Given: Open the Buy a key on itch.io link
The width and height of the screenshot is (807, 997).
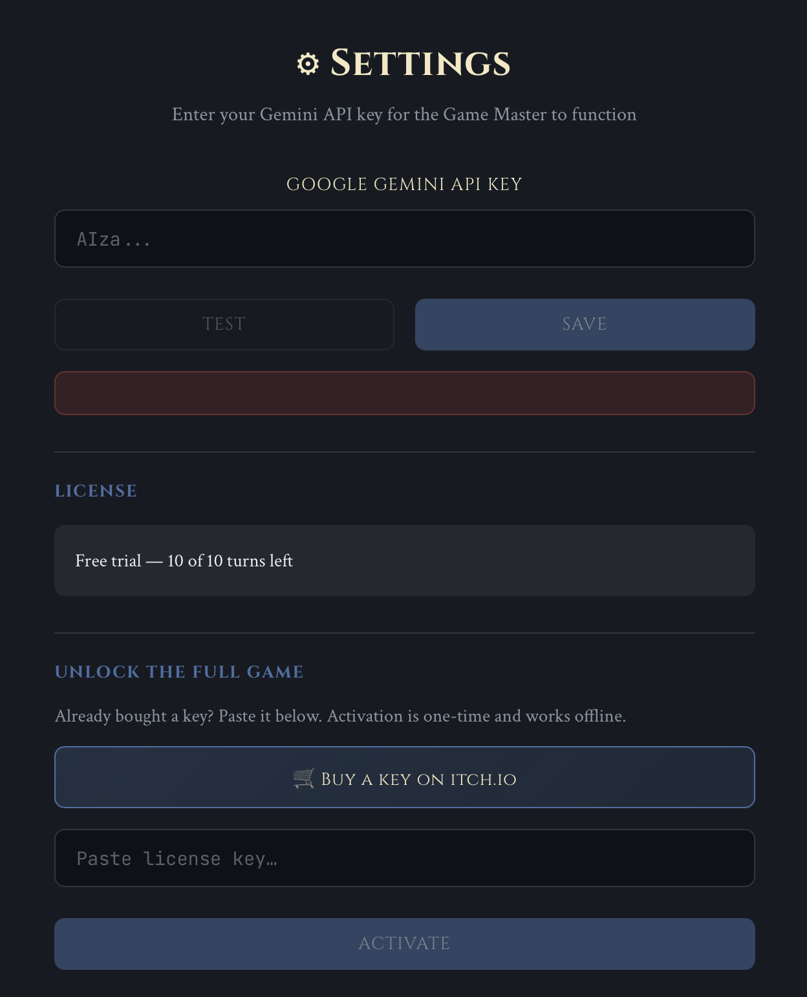Looking at the screenshot, I should click(405, 777).
